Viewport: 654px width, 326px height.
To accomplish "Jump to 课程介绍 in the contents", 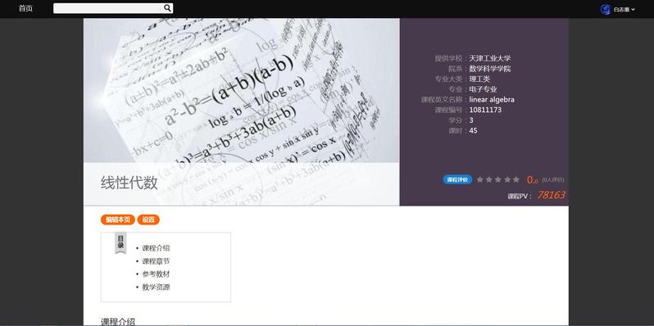I will (x=156, y=248).
